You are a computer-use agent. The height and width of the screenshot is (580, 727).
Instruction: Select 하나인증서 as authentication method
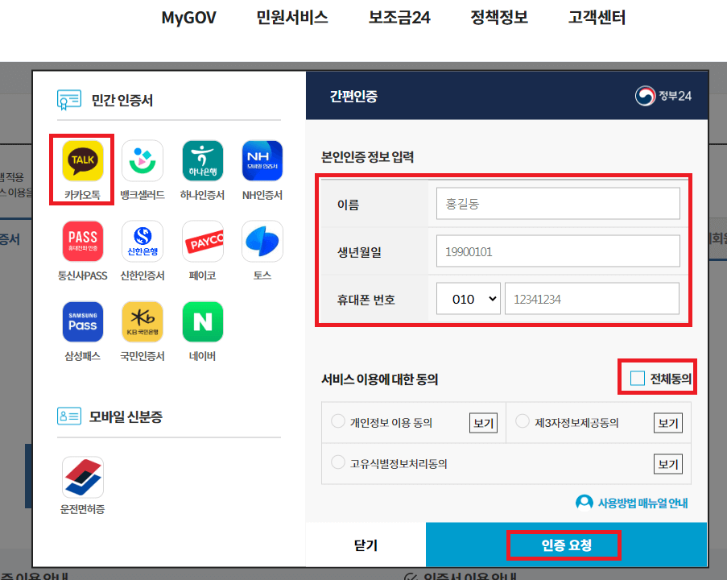202,160
